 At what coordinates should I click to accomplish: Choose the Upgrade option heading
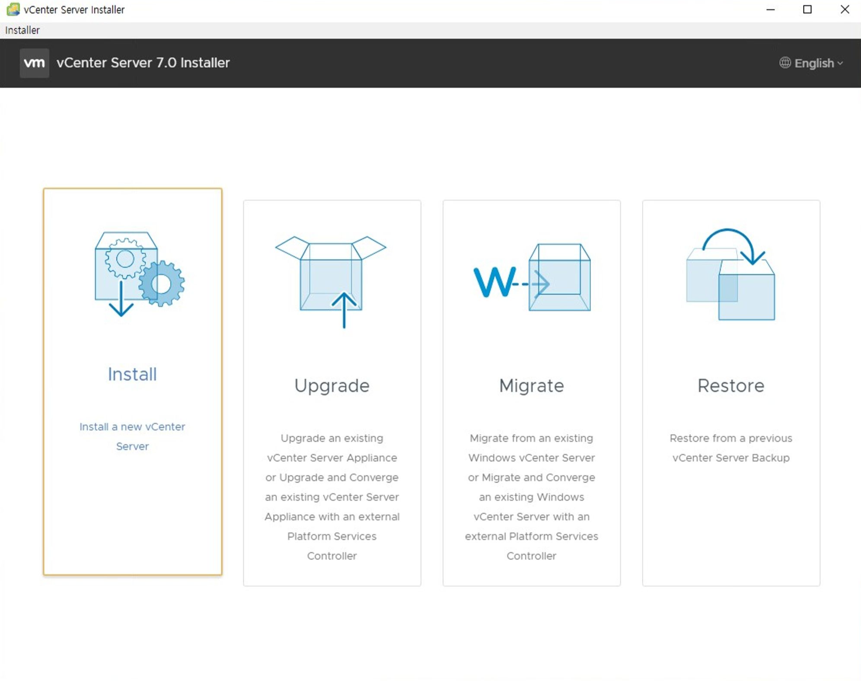(x=332, y=385)
